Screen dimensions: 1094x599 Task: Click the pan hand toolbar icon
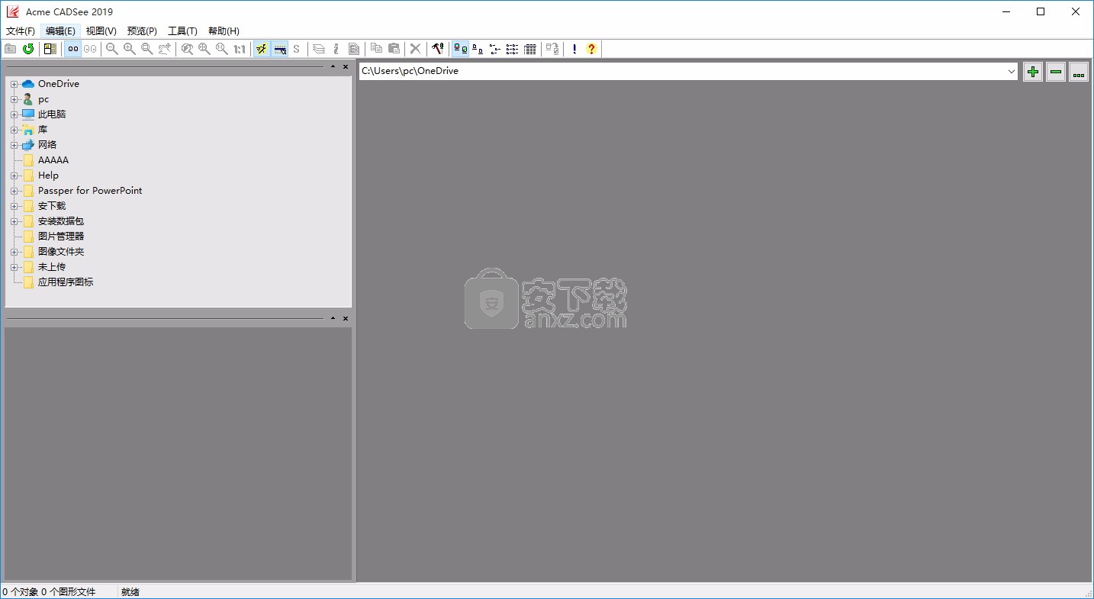[x=165, y=49]
